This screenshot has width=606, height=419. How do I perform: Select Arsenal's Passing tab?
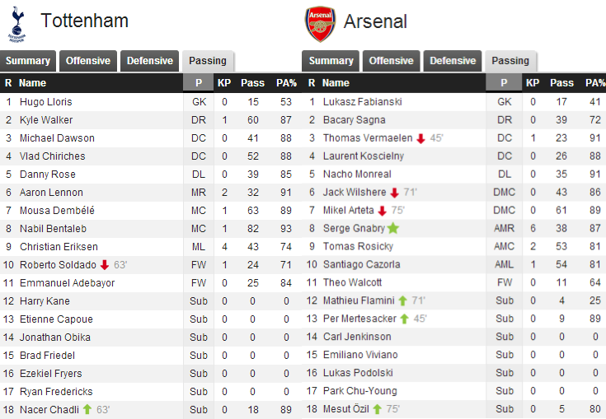tap(510, 61)
